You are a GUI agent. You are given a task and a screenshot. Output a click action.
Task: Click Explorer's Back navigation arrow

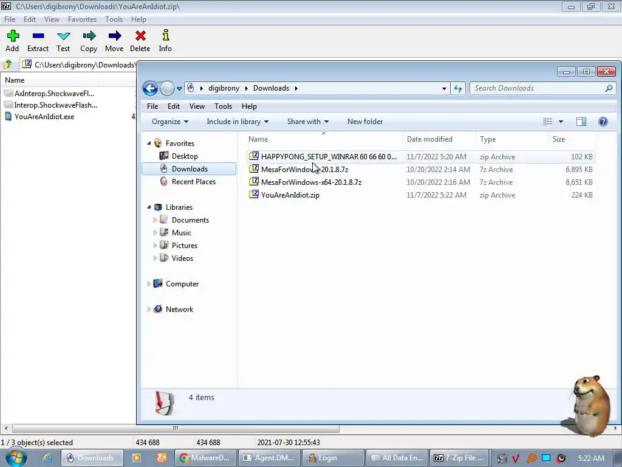click(x=151, y=88)
